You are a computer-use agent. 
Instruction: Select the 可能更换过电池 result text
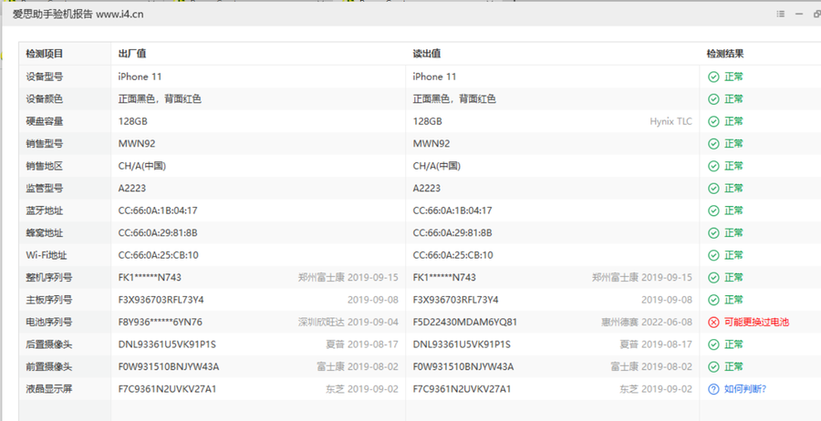coord(756,323)
